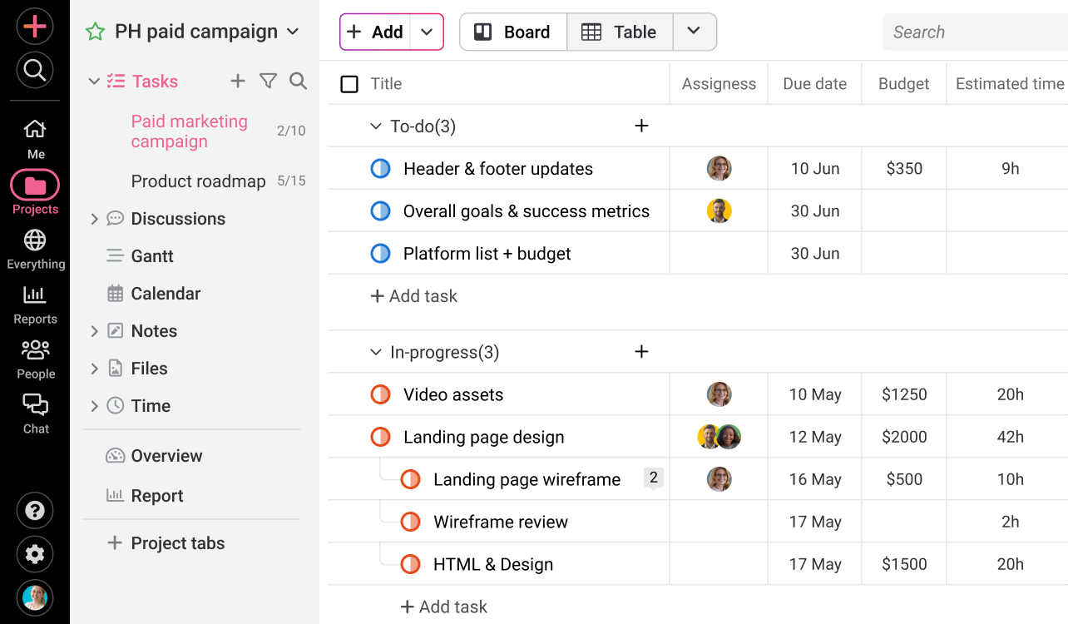Open the Overview page
Screen dimensions: 1068x624
[x=166, y=455]
